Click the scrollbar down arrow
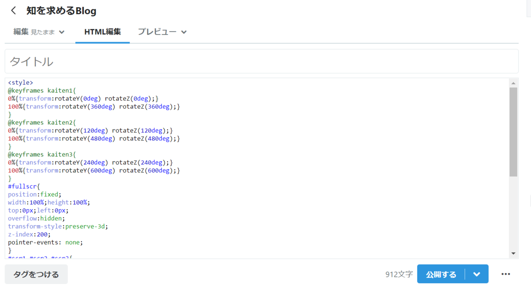 pos(513,253)
